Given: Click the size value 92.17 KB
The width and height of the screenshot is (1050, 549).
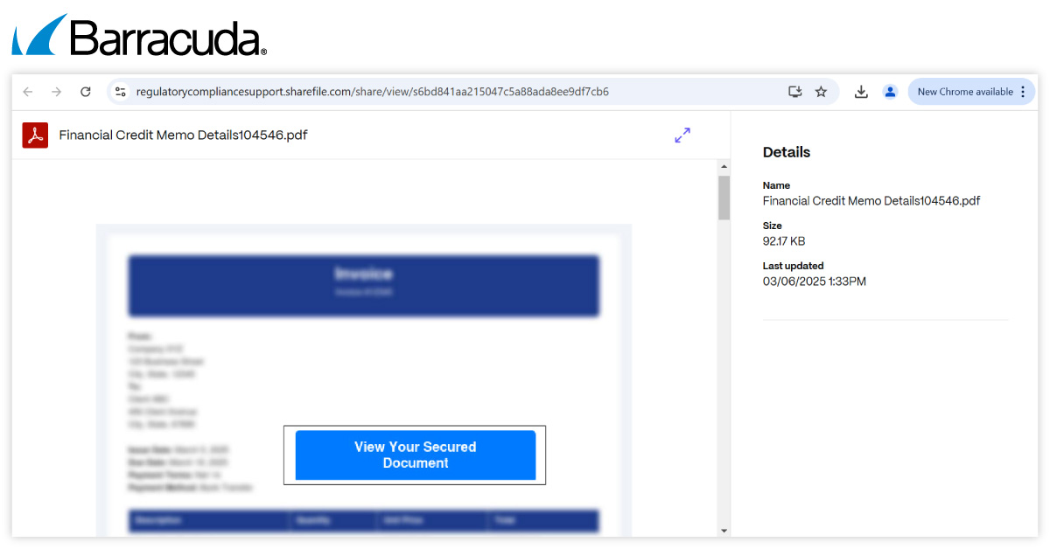Looking at the screenshot, I should pyautogui.click(x=784, y=241).
